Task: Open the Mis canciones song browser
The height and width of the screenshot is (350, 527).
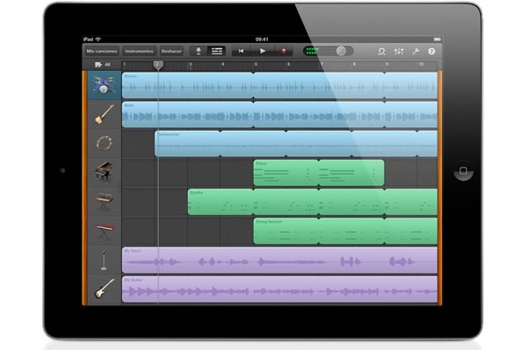Action: point(102,51)
